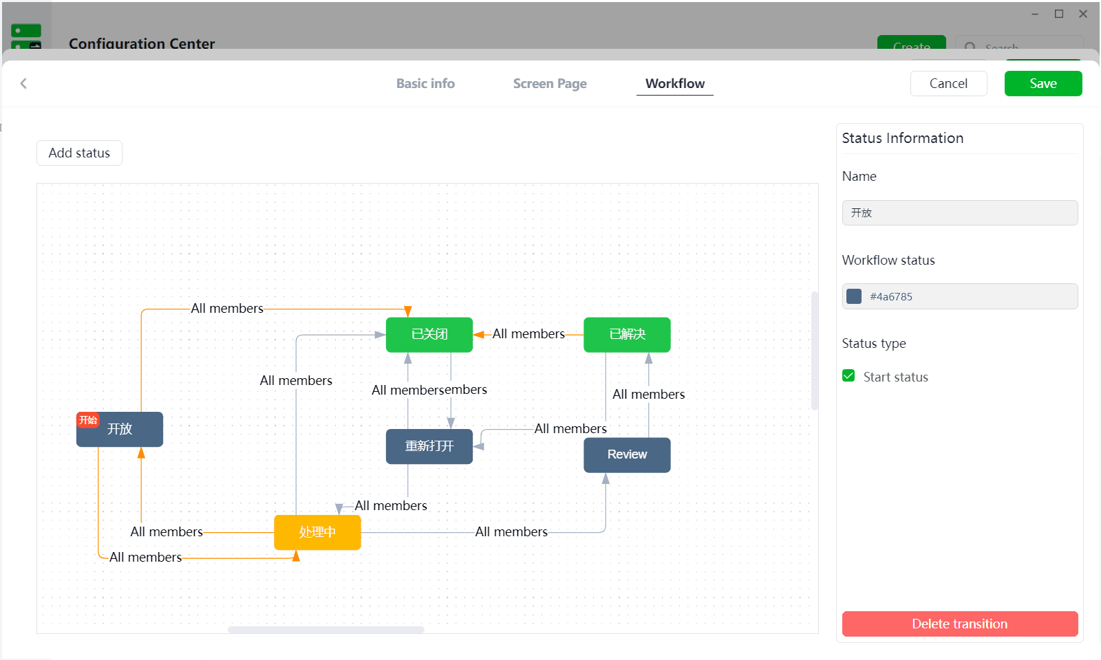Select the 开放 start status node
The height and width of the screenshot is (660, 1101).
[x=120, y=429]
